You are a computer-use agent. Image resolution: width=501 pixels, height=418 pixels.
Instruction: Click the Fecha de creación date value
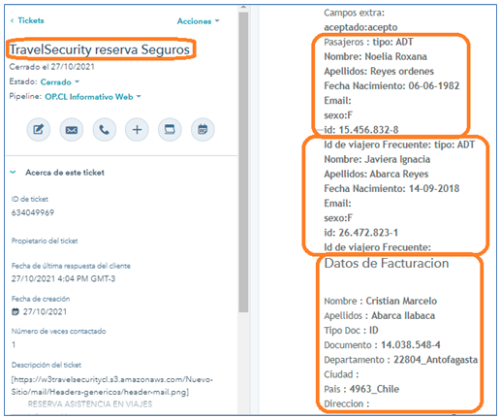tap(45, 311)
